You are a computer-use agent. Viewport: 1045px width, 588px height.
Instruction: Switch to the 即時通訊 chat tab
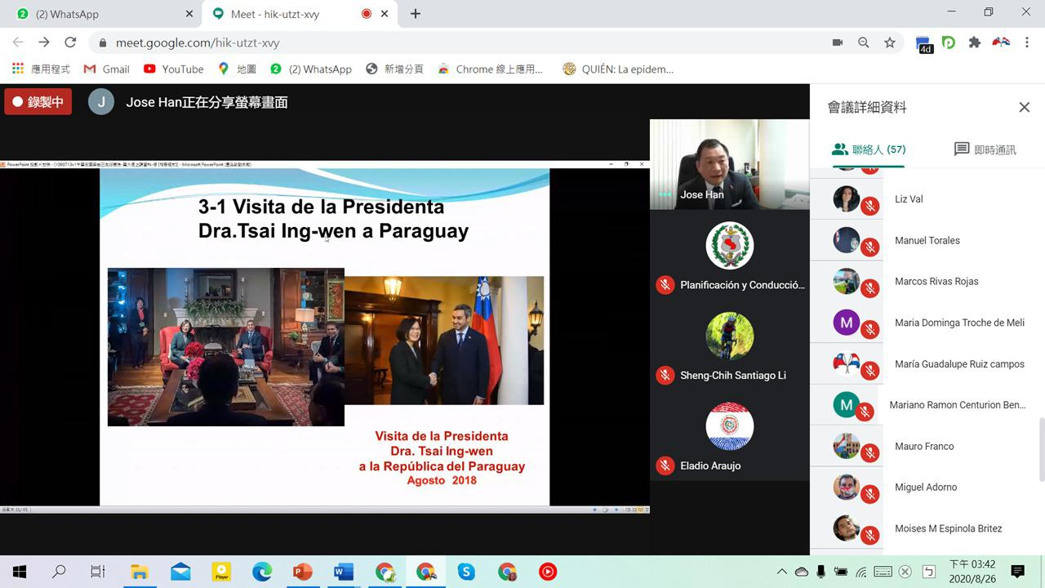coord(985,149)
